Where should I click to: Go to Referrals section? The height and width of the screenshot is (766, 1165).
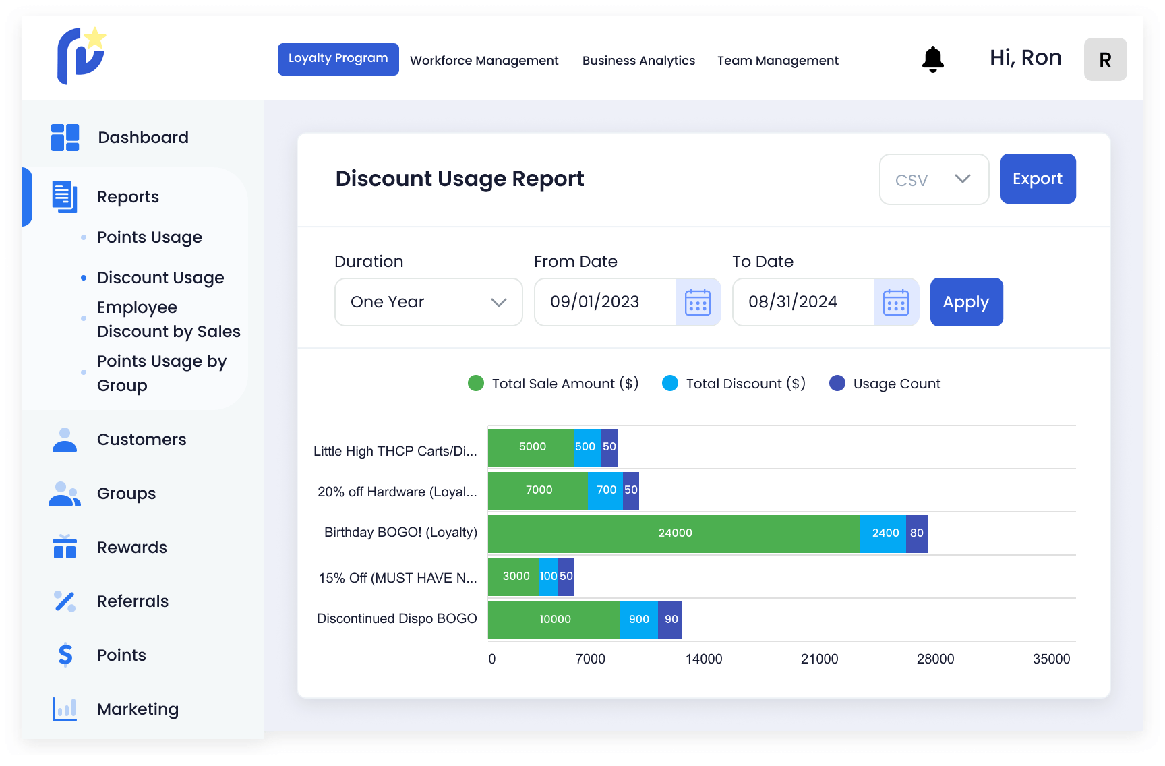(133, 601)
